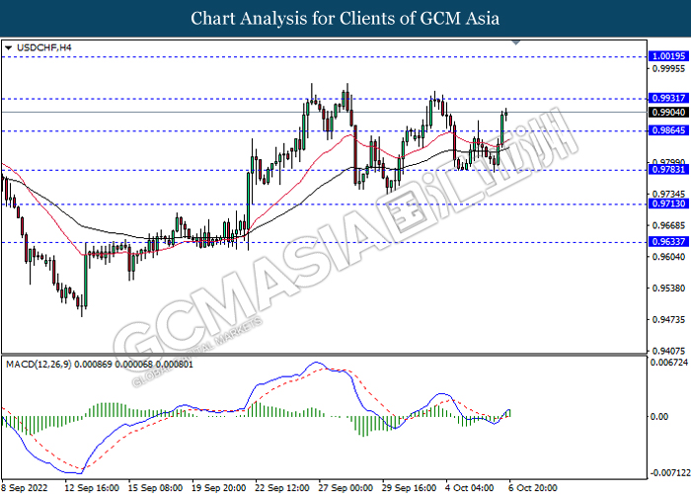This screenshot has width=691, height=494.
Task: Click the 22 Sep 12:00 time label
Action: coord(282,488)
